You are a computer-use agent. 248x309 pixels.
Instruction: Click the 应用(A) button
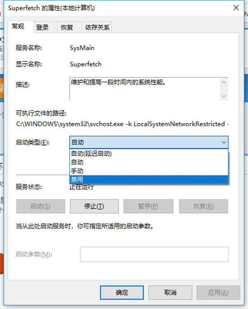[218, 292]
